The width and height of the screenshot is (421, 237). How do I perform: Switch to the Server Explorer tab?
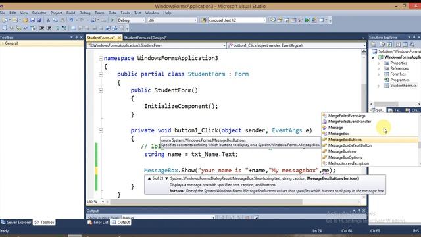tap(16, 223)
